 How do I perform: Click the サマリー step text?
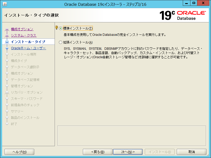[x=17, y=111]
